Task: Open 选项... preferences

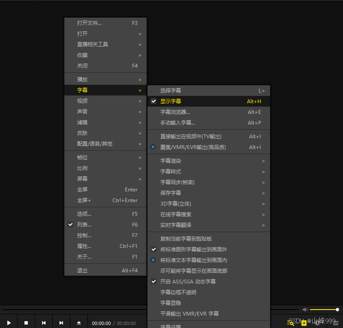Action: click(105, 214)
